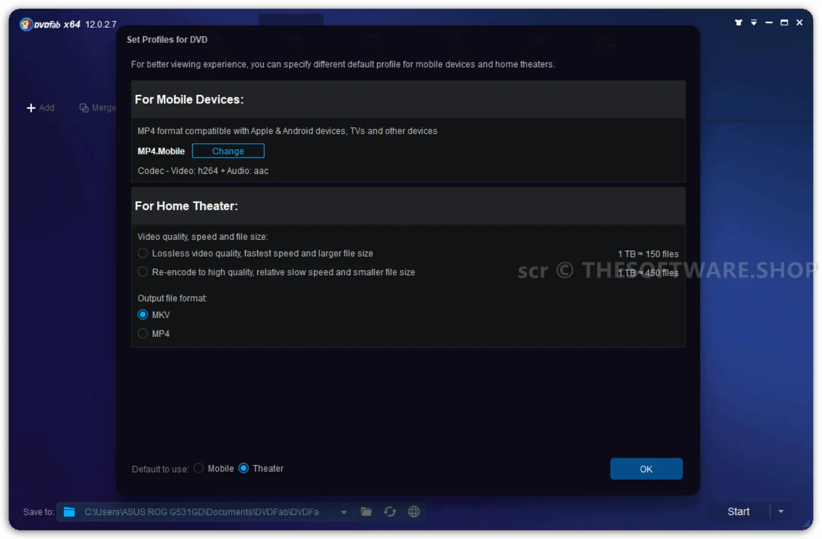This screenshot has width=822, height=539.
Task: Choose MP4 output file format
Action: click(x=143, y=333)
